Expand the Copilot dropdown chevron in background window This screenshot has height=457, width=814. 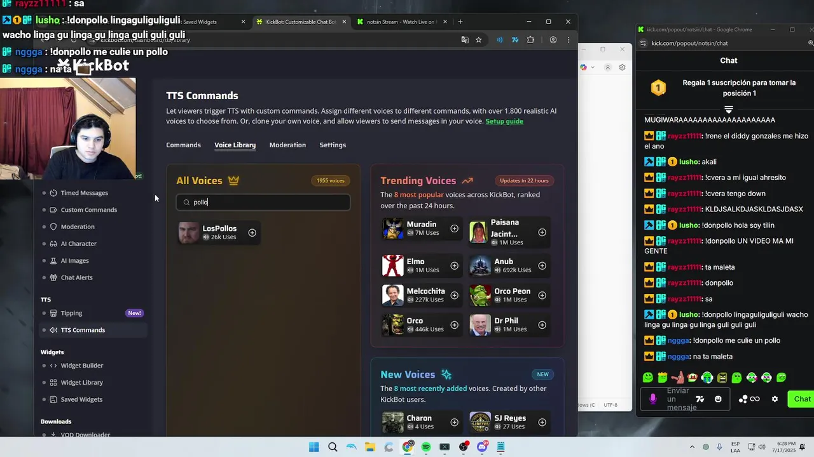point(593,67)
